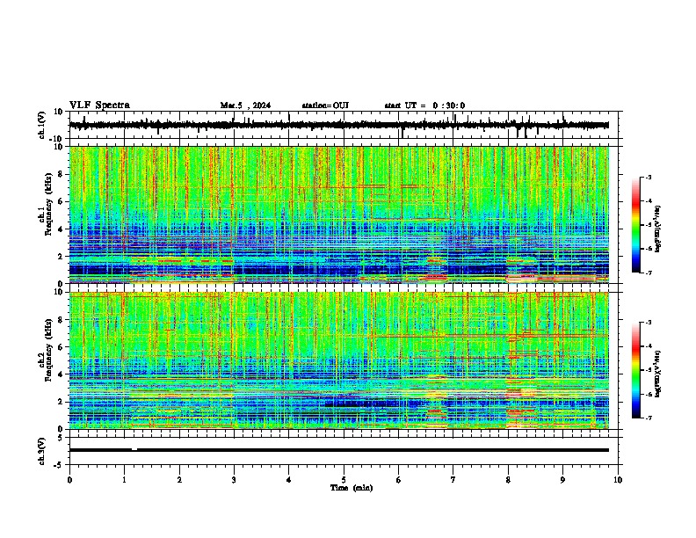The height and width of the screenshot is (538, 696).
Task: Click the 'start UT = 0 :30: 0' text
Action: pos(424,105)
